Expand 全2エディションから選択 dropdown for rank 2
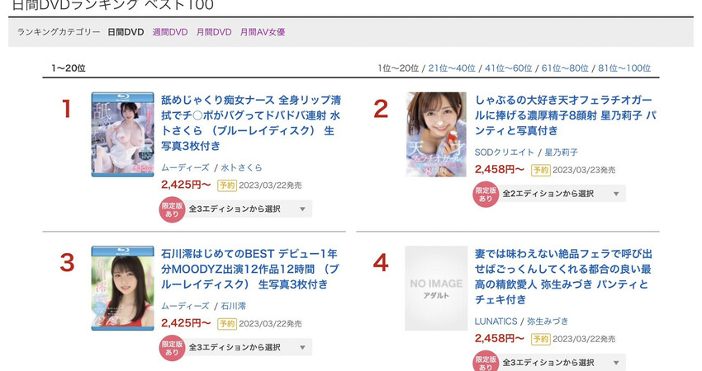Image resolution: width=702 pixels, height=371 pixels. (562, 194)
